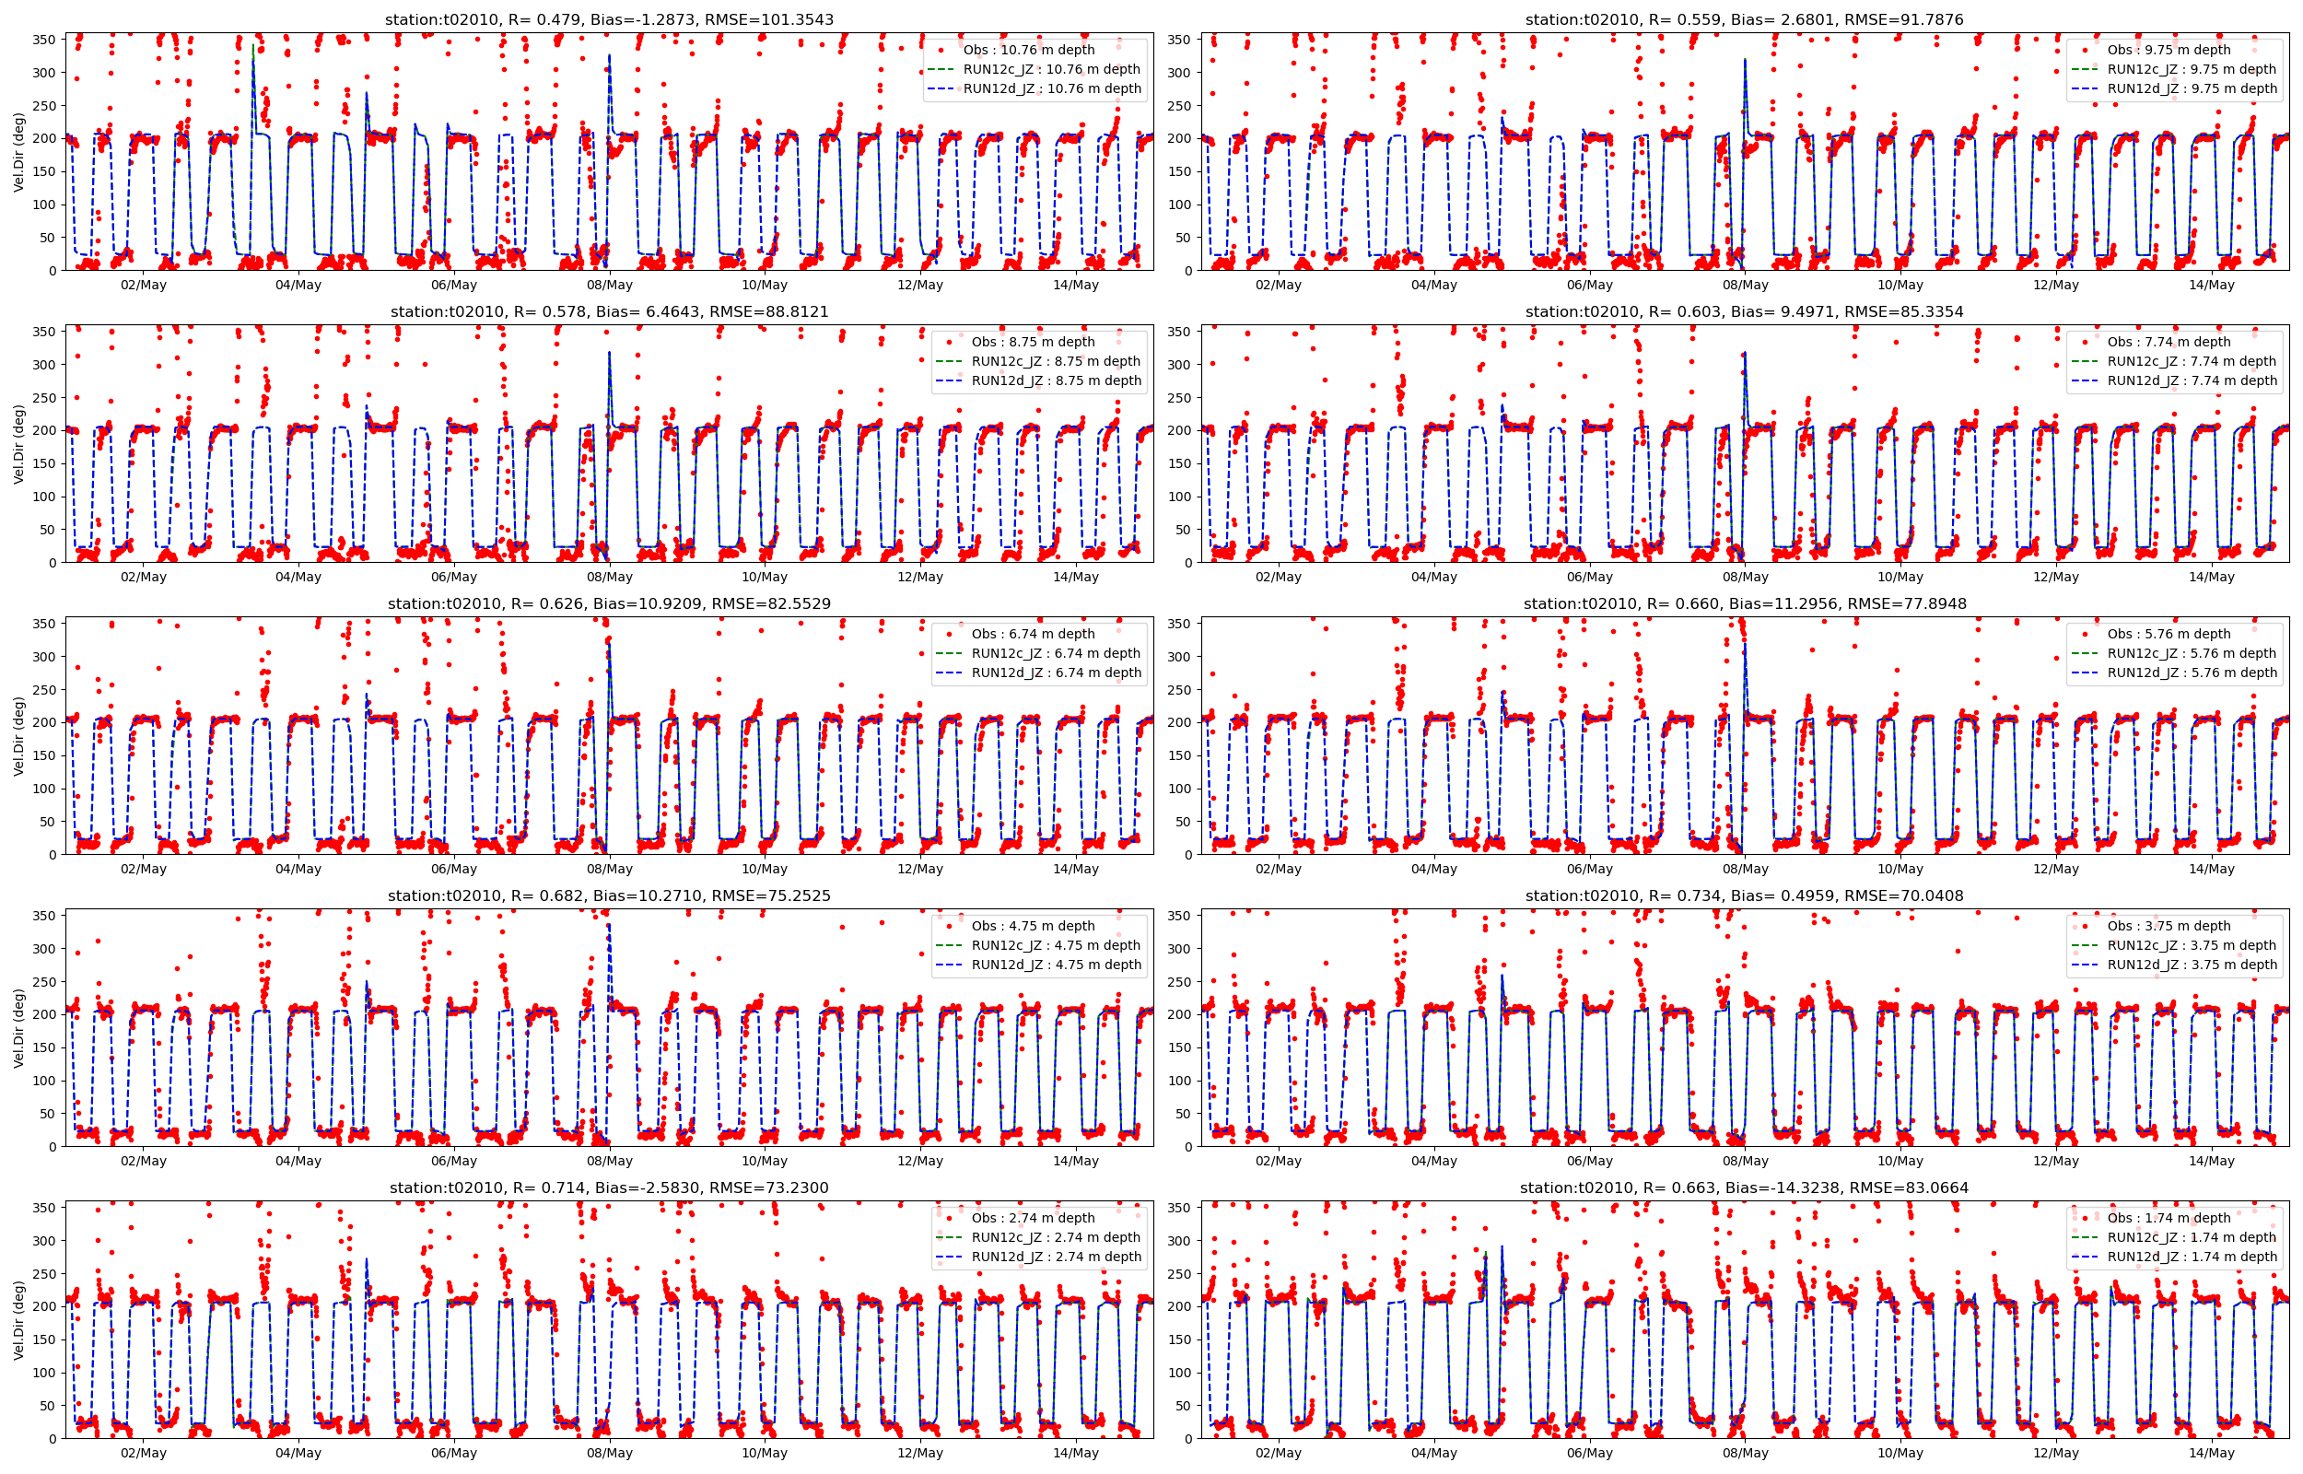Click the 'RUN12d_JZ : 8.75 m depth' legend label
Image resolution: width=2303 pixels, height=1474 pixels.
1056,380
